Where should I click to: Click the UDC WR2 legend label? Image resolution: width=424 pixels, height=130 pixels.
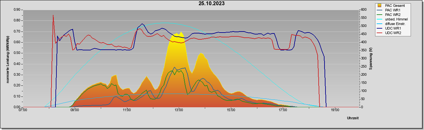coord(393,33)
